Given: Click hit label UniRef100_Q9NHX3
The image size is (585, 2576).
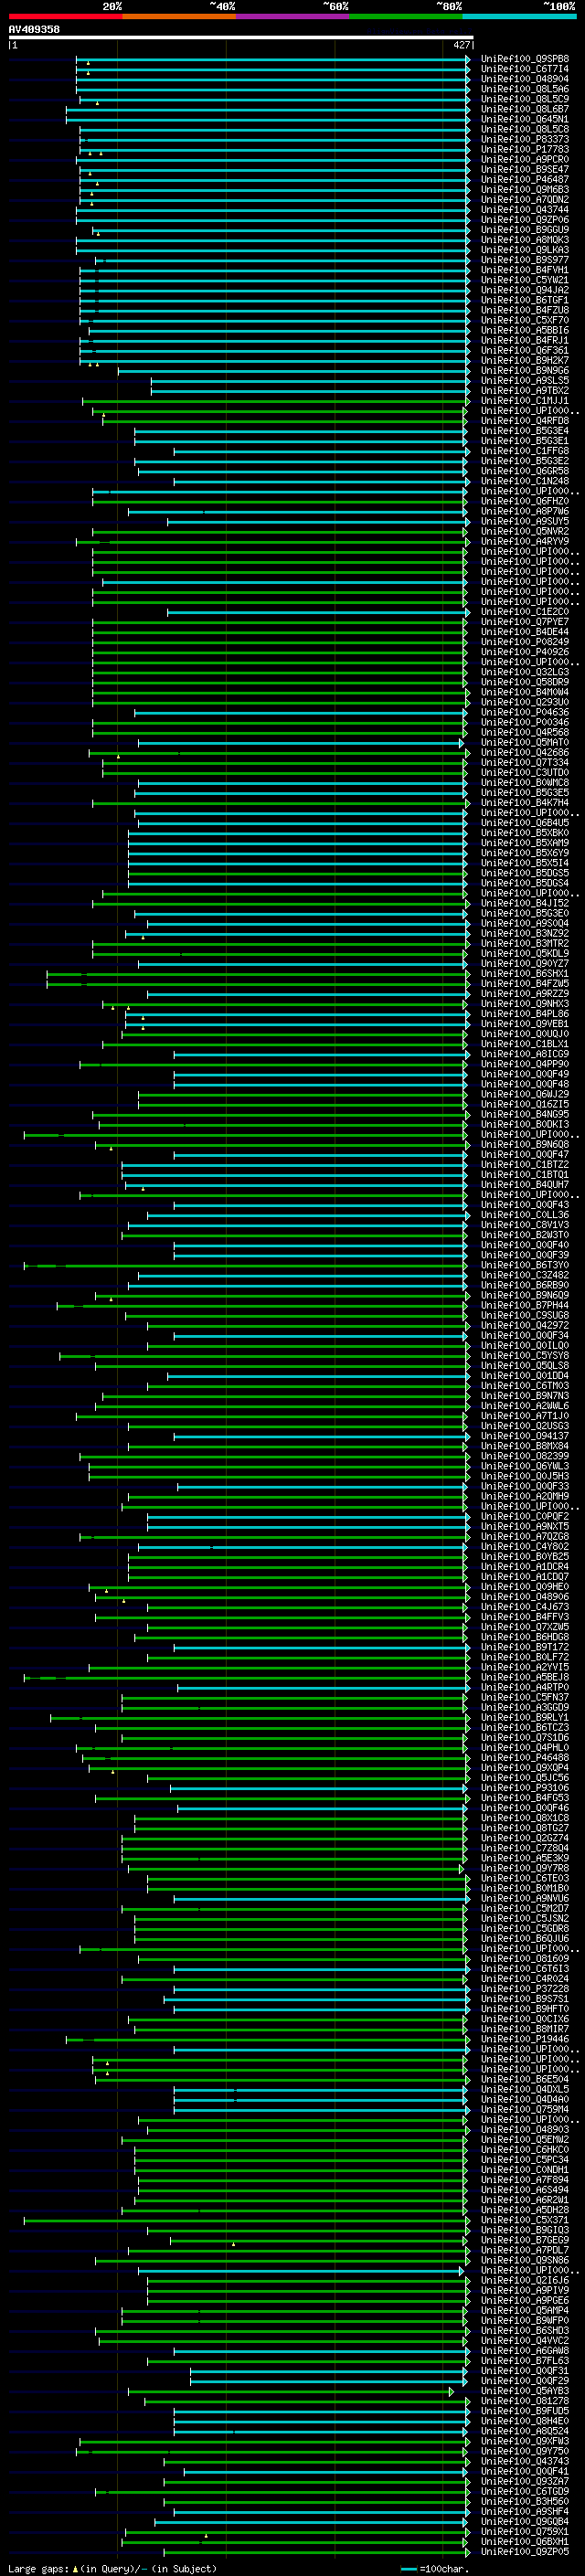Looking at the screenshot, I should pos(525,1003).
